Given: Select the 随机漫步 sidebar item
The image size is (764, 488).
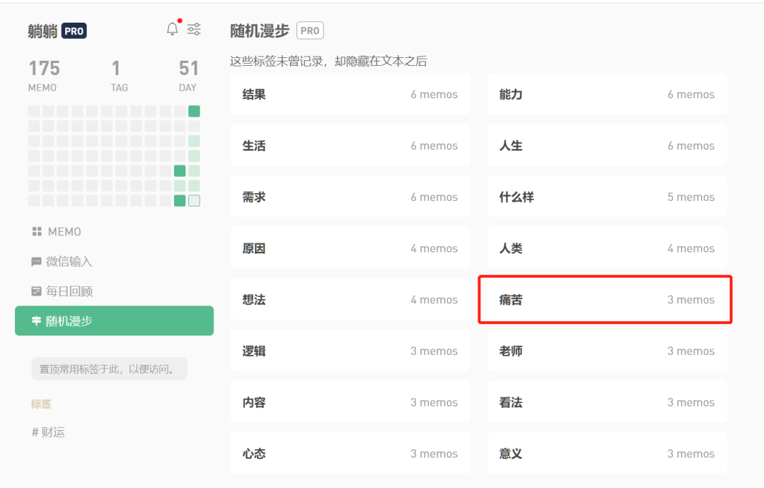Looking at the screenshot, I should click(x=115, y=321).
